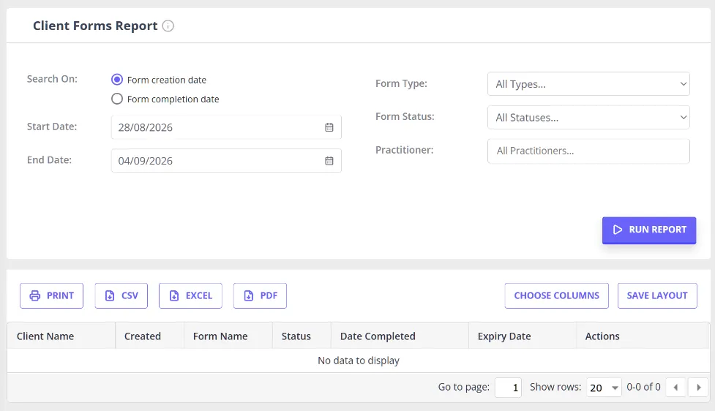The width and height of the screenshot is (715, 411).
Task: Open the Form Type dropdown
Action: 588,84
